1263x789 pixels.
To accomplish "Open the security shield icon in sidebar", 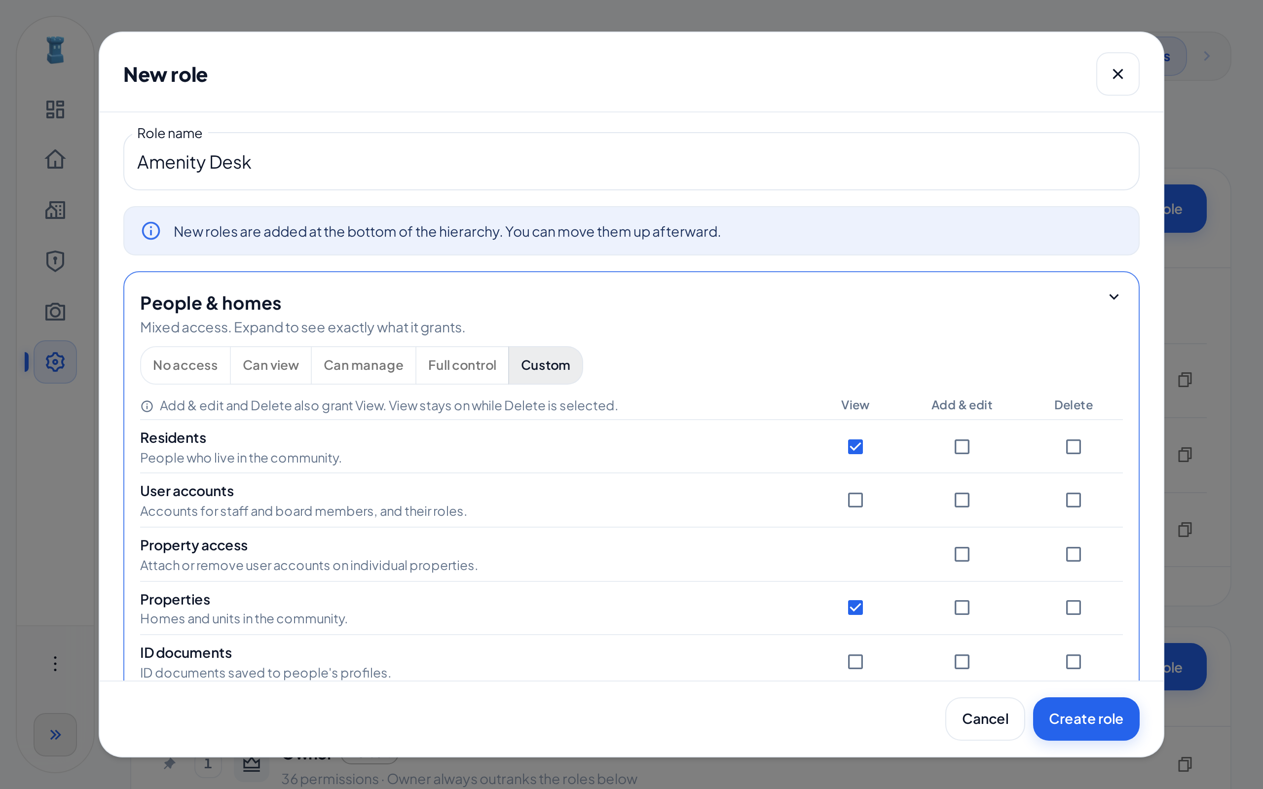I will pyautogui.click(x=55, y=261).
